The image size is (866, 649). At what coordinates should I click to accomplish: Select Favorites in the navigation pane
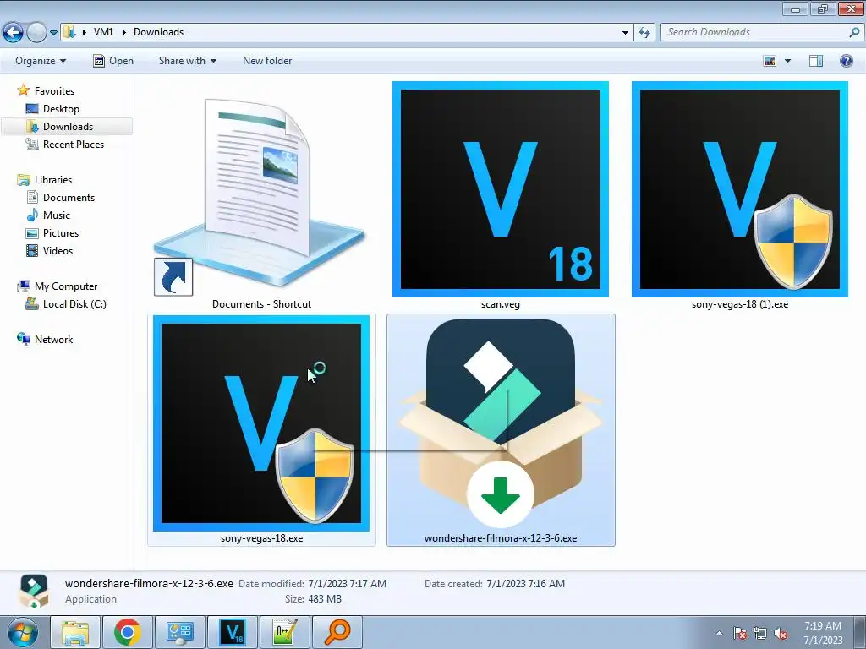click(46, 91)
